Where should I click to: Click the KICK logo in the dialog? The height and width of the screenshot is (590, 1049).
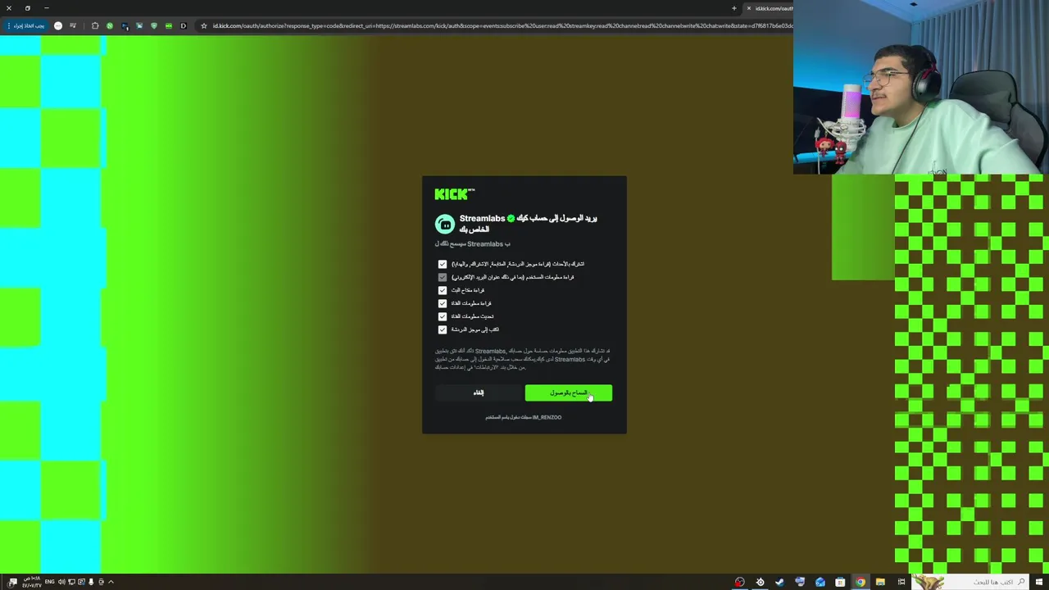pyautogui.click(x=454, y=194)
